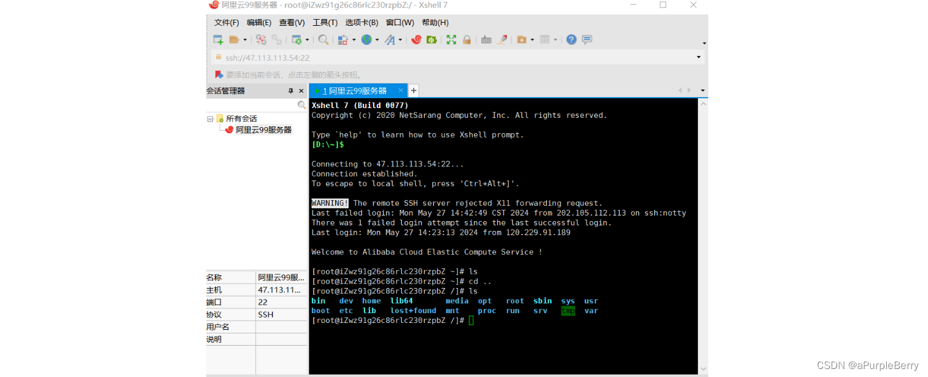
Task: Select 阿里云99服务器 in session tree
Action: [263, 130]
